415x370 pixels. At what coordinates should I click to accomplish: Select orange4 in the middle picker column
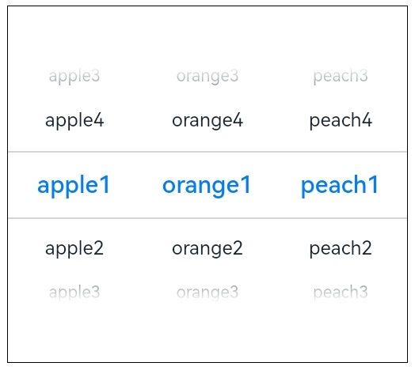pyautogui.click(x=207, y=120)
